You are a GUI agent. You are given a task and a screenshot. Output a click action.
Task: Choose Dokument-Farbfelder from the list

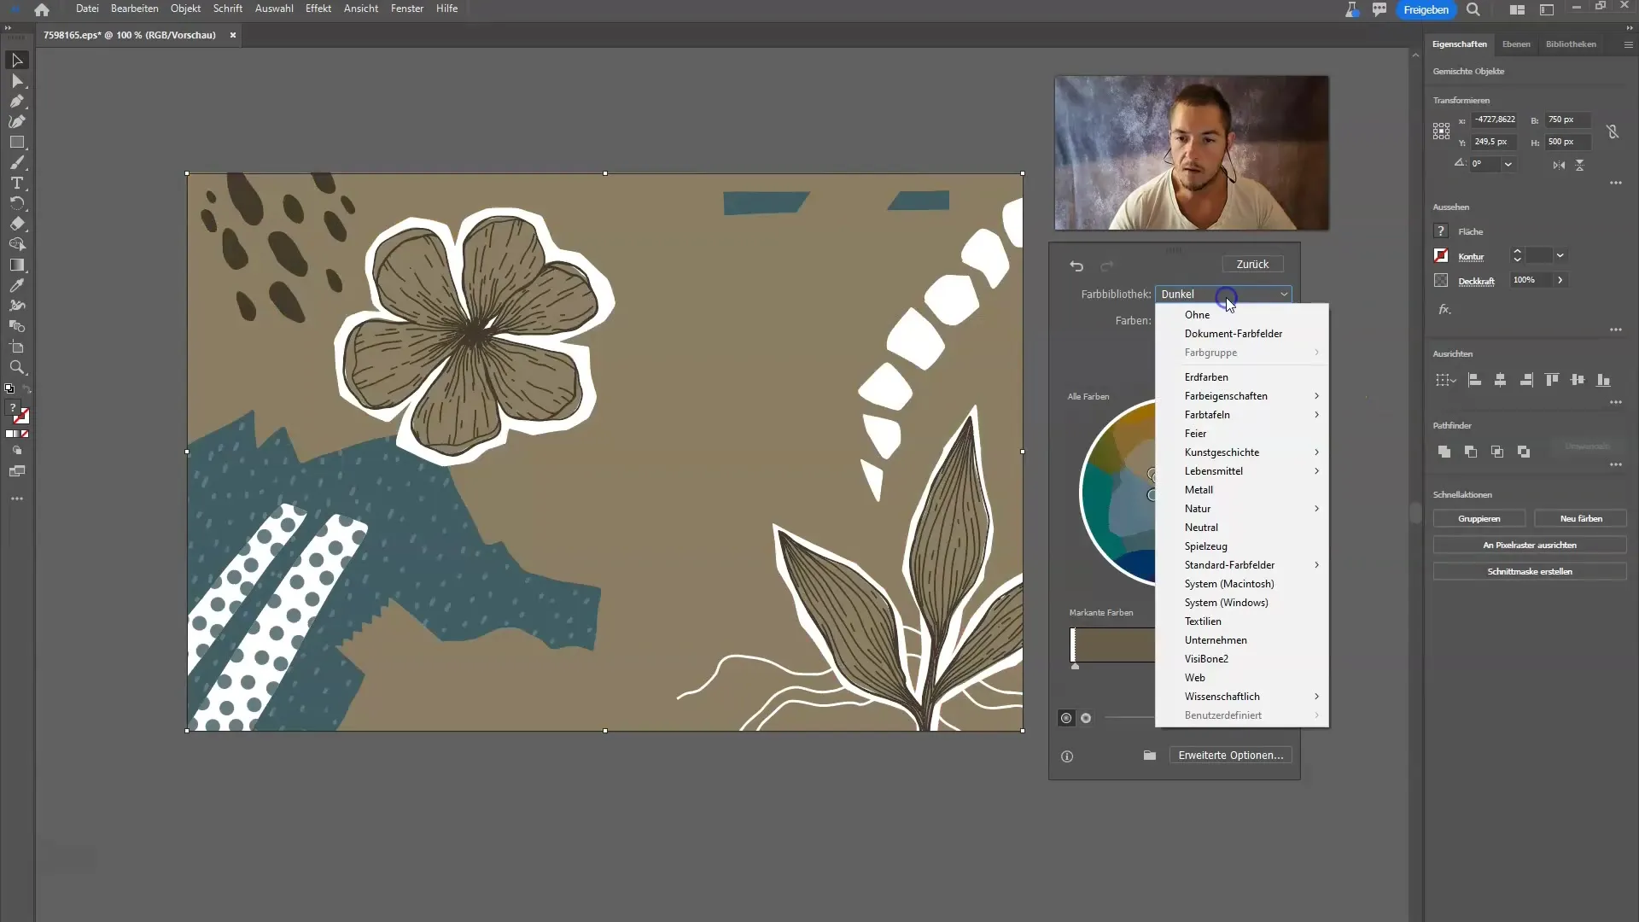click(1242, 334)
